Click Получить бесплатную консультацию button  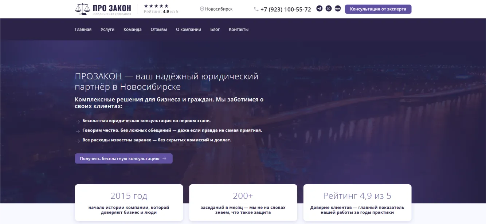point(124,158)
